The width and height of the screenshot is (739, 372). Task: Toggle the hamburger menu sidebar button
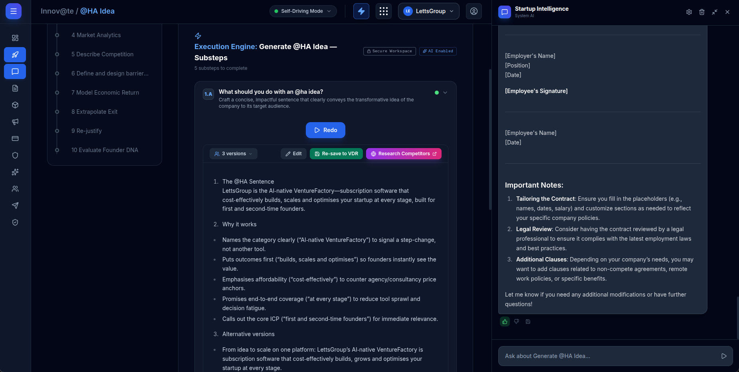click(x=14, y=11)
